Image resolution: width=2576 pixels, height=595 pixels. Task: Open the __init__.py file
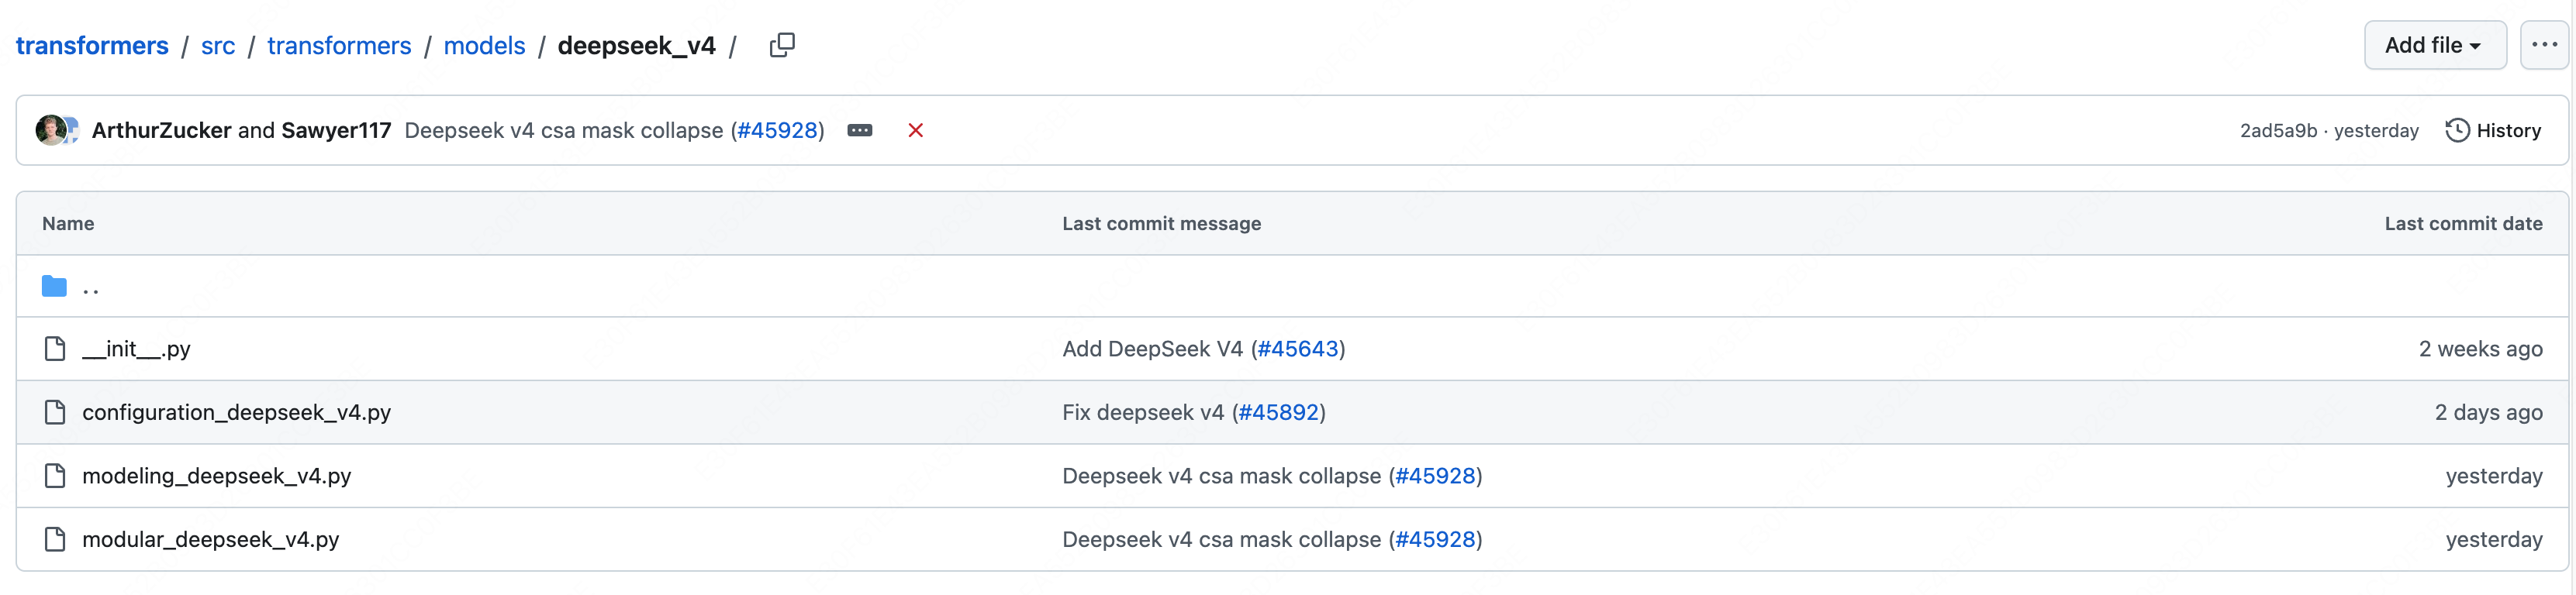(136, 349)
